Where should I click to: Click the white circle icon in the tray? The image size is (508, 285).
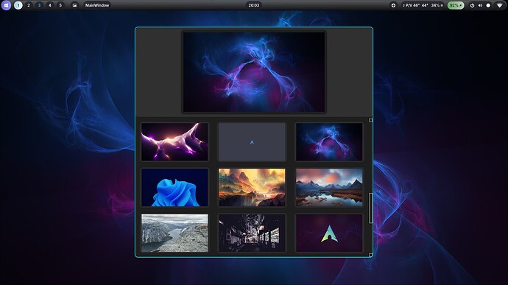488,5
